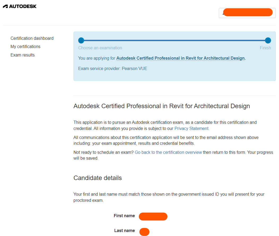The height and width of the screenshot is (236, 279).
Task: Click the Exam service provider: Pearson VUE text
Action: pyautogui.click(x=113, y=68)
